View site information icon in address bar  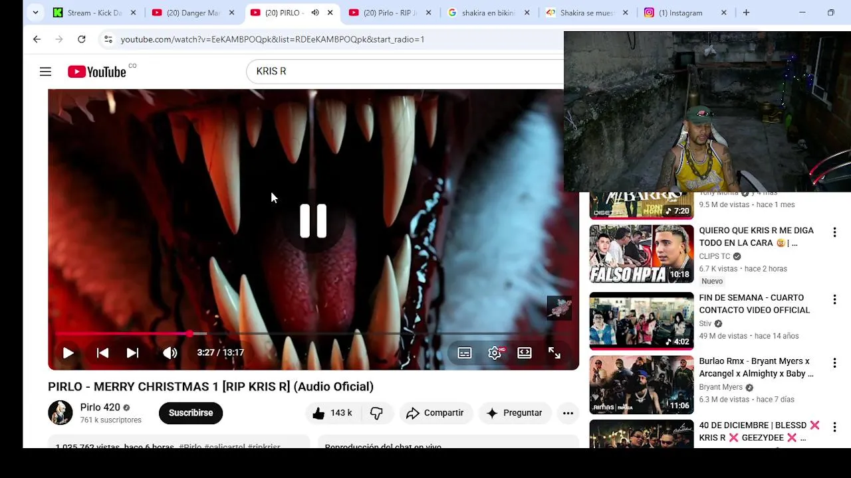108,39
